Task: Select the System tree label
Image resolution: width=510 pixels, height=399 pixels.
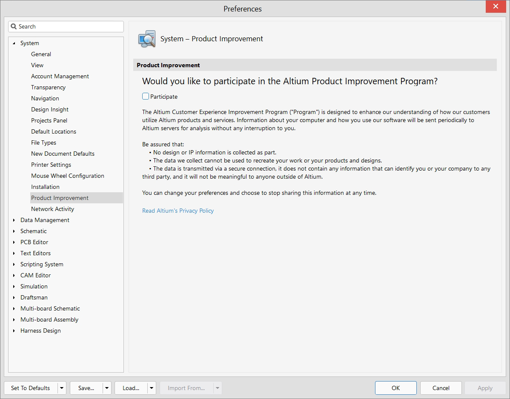Action: 30,43
